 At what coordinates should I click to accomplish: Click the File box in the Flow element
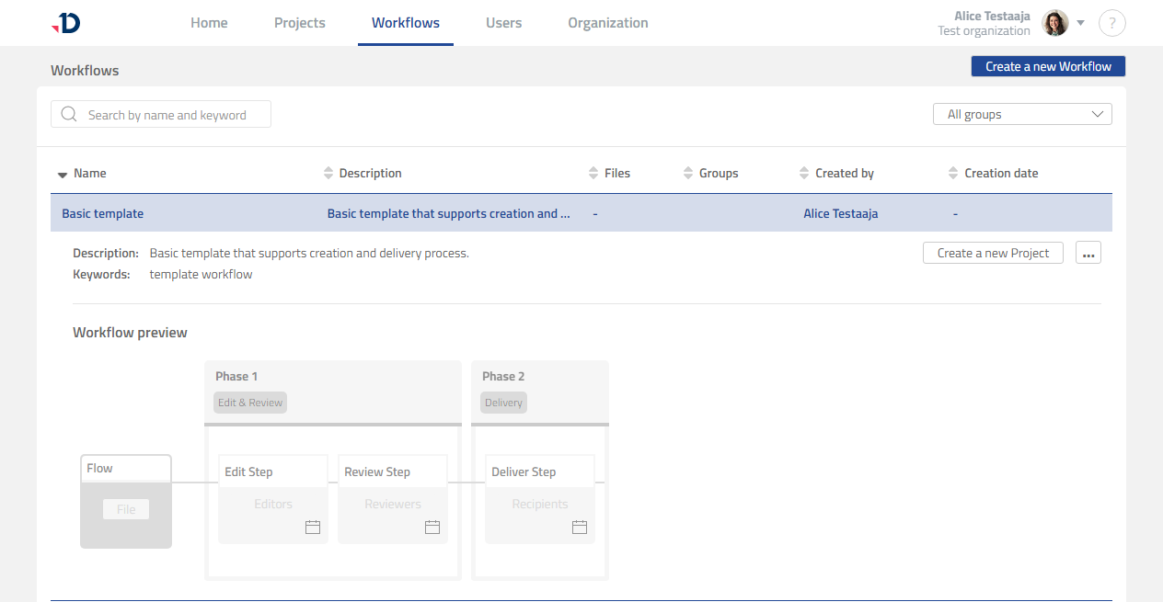pyautogui.click(x=125, y=508)
